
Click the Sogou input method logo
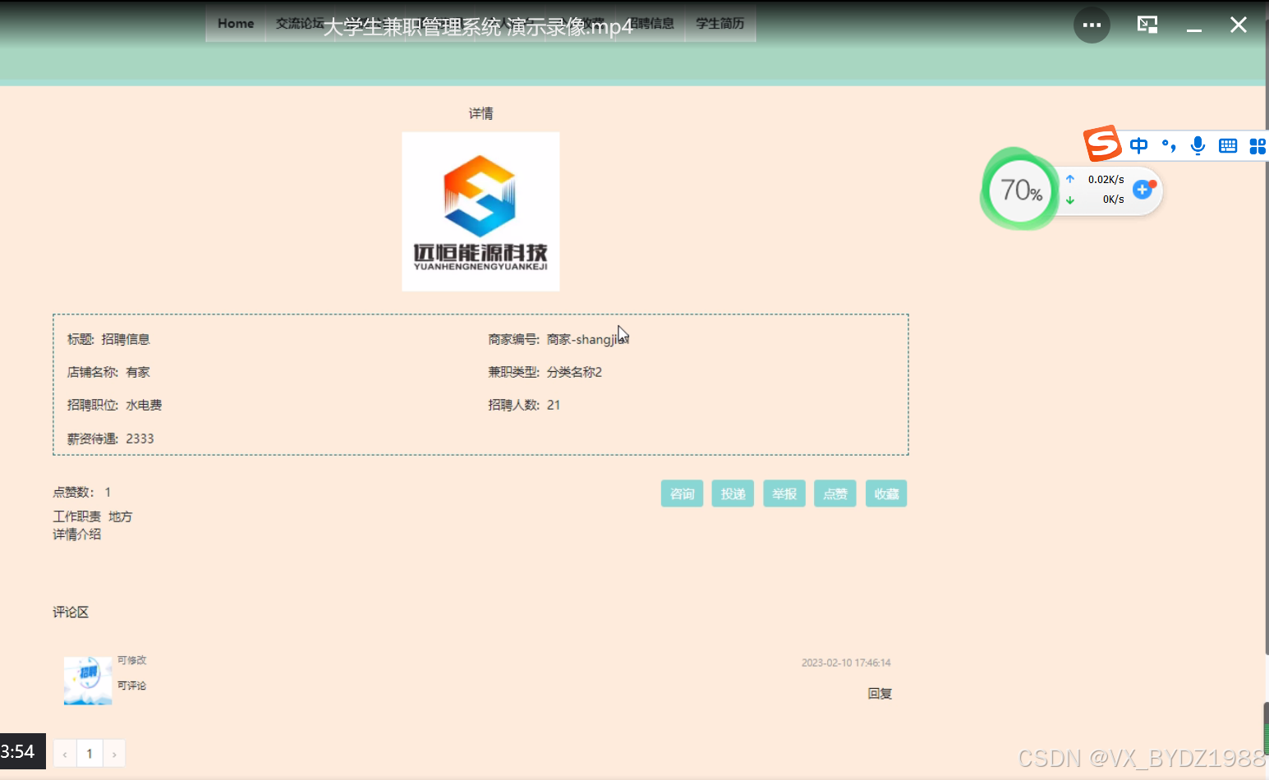coord(1102,144)
